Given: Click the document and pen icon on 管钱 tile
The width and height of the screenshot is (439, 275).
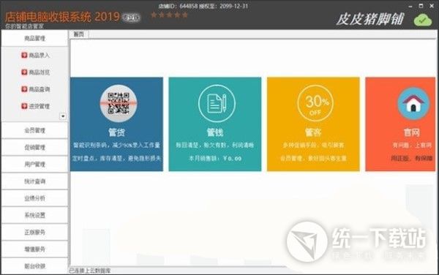Looking at the screenshot, I should 217,104.
